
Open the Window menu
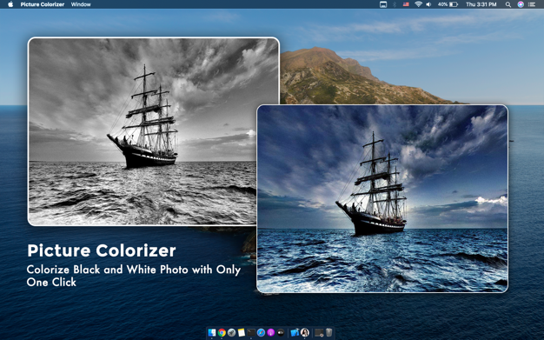point(81,4)
